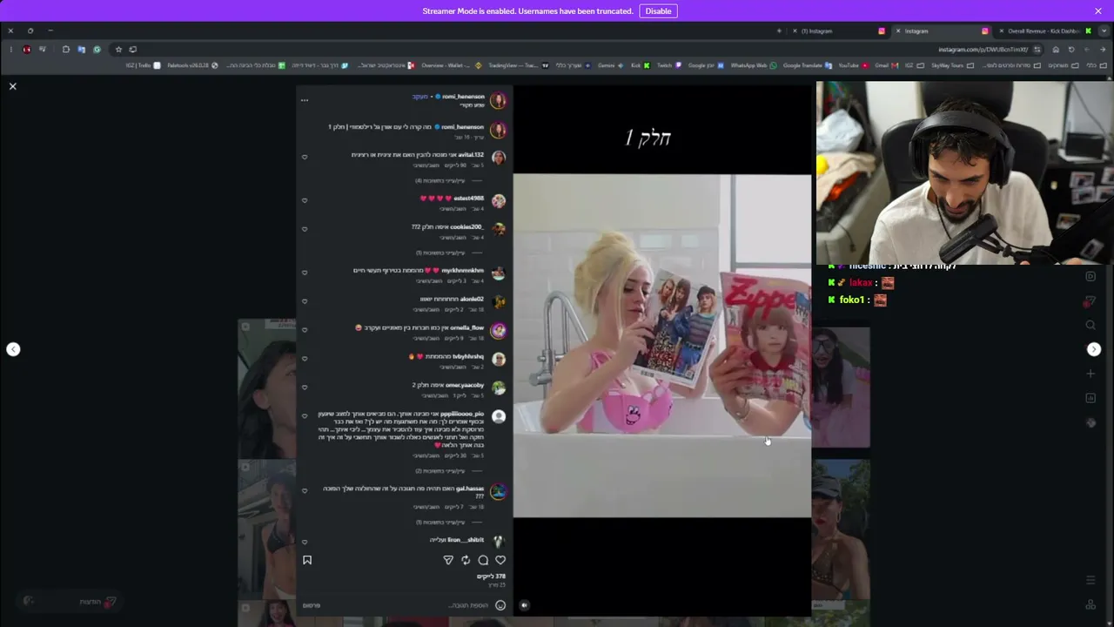The image size is (1114, 627).
Task: Open the search icon in the Instagram sidebar
Action: click(1091, 325)
